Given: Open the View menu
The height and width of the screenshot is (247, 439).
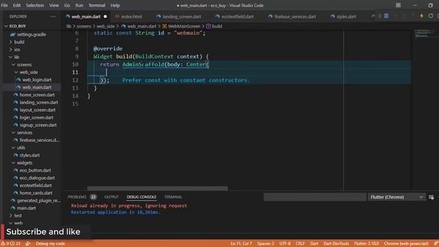Looking at the screenshot, I should [54, 5].
